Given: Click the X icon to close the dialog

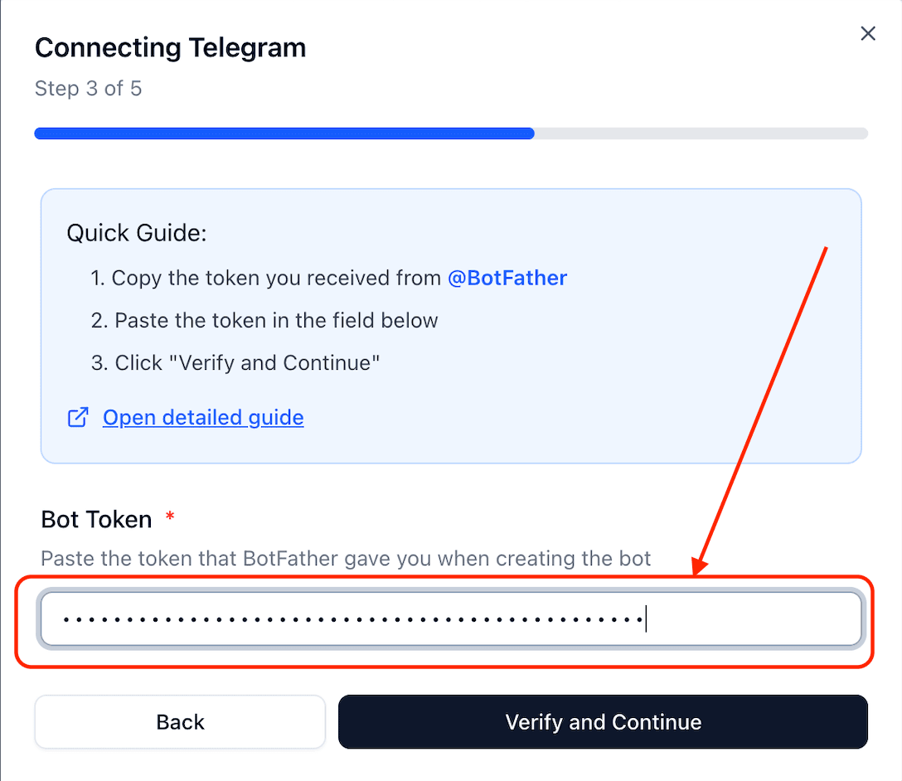Looking at the screenshot, I should tap(867, 33).
